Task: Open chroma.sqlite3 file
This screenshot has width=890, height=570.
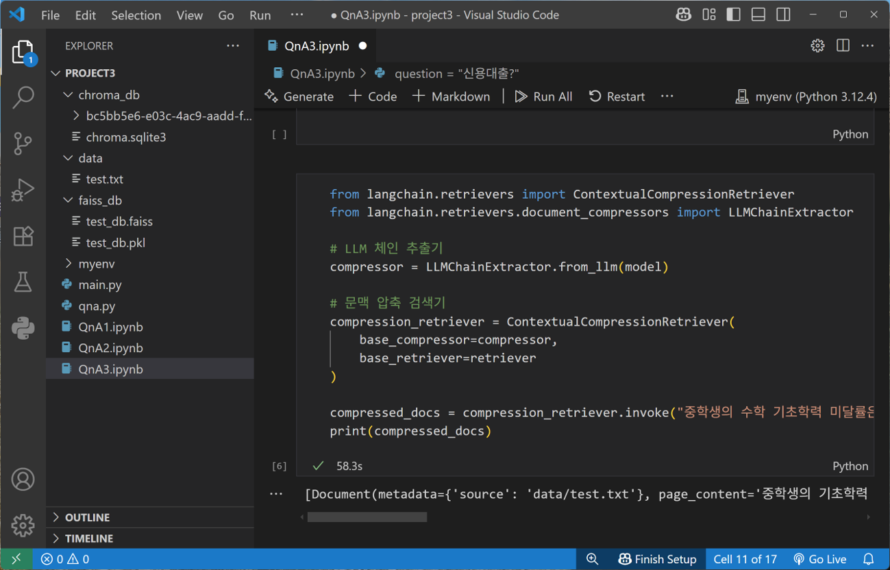Action: click(151, 137)
